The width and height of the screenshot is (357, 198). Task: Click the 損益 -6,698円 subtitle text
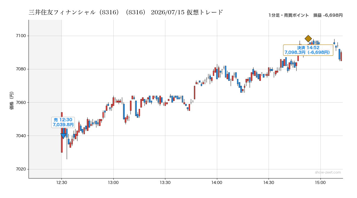pos(328,15)
